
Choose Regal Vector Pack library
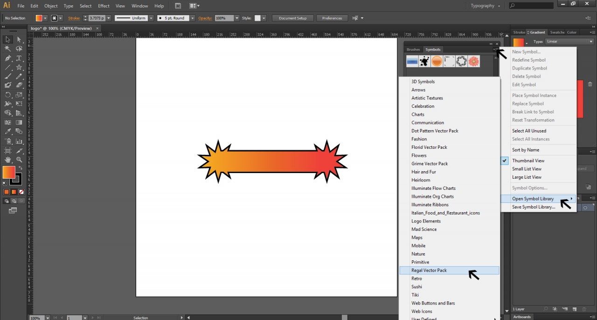click(x=449, y=270)
